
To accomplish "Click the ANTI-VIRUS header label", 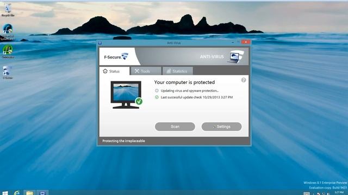I will click(x=212, y=56).
